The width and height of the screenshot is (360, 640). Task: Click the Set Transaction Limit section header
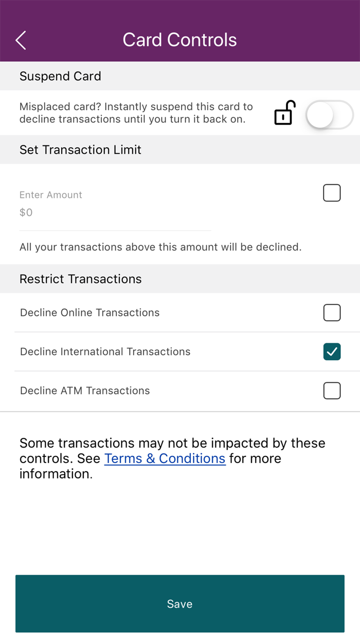click(80, 150)
